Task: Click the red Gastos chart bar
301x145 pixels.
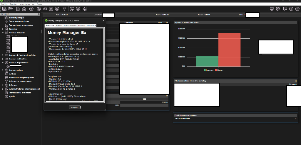Action: (x=229, y=50)
